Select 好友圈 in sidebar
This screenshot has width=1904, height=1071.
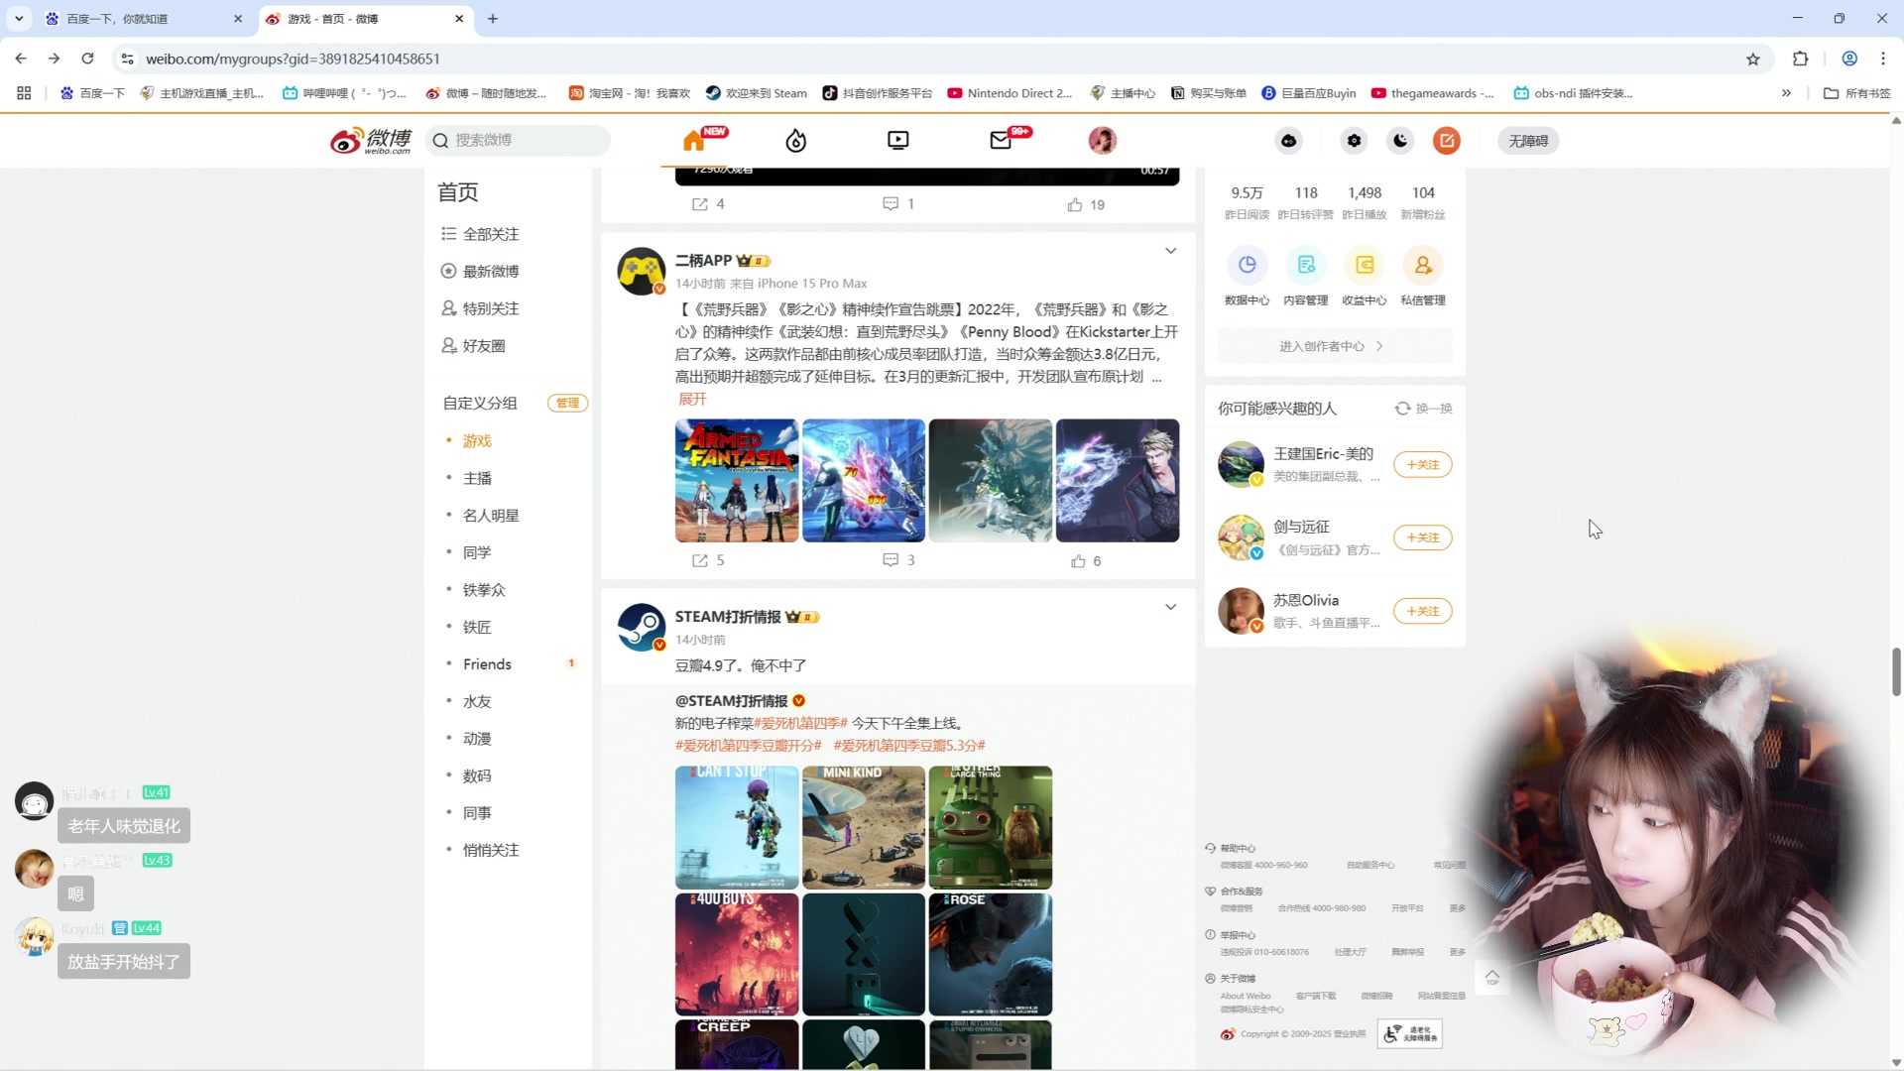click(x=484, y=346)
